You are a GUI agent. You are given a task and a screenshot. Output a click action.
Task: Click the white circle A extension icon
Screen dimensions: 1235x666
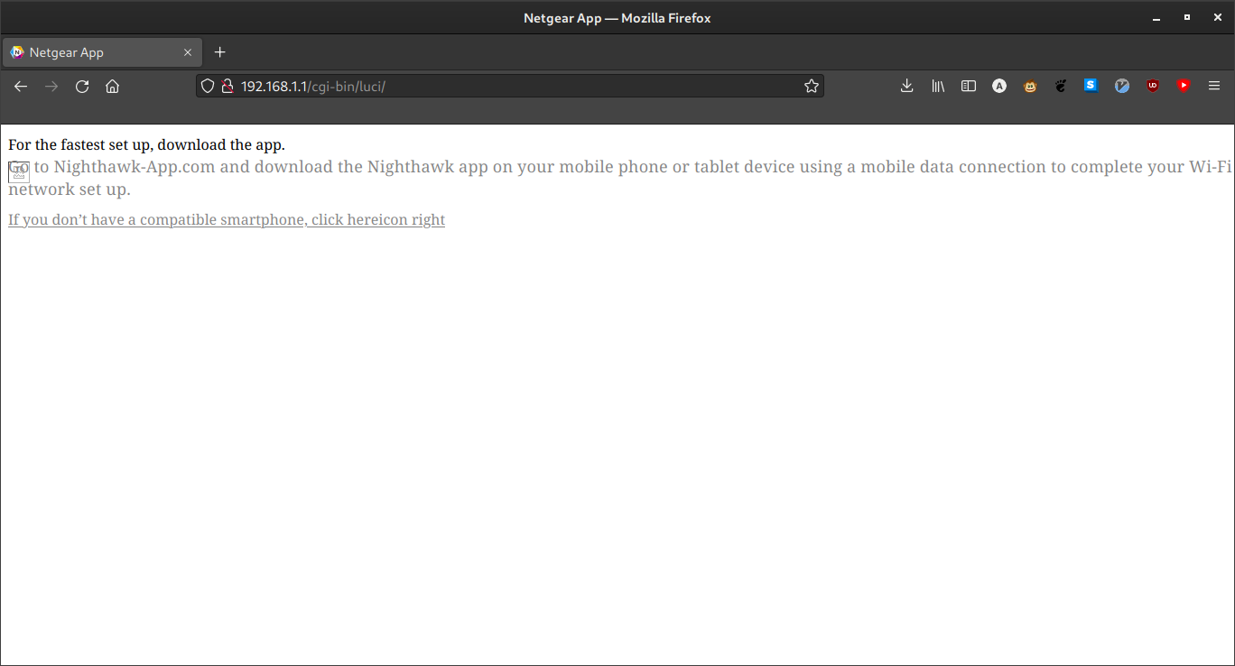(999, 87)
